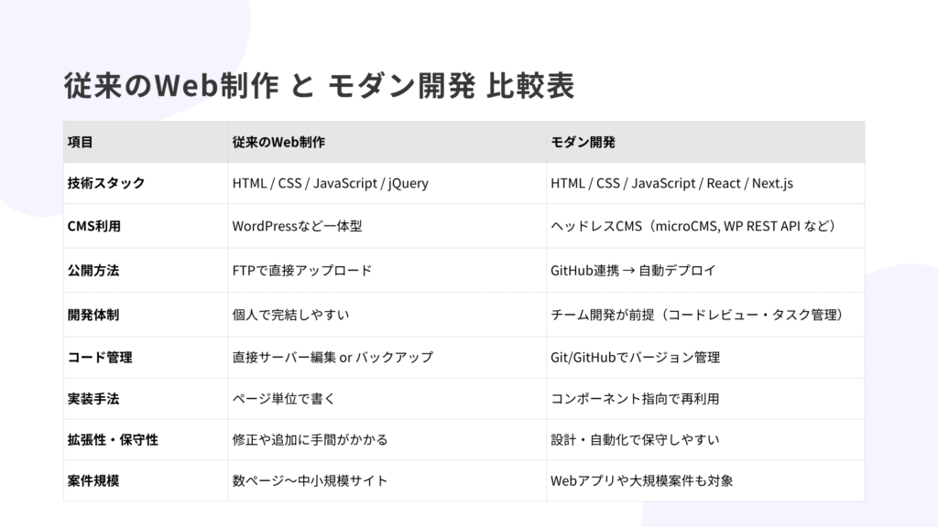
Task: Click the 従来のWeb制作 column header
Action: [278, 143]
